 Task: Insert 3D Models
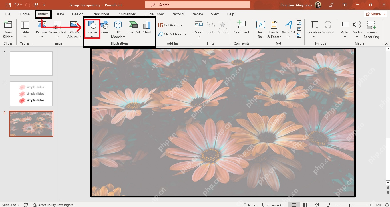(118, 29)
